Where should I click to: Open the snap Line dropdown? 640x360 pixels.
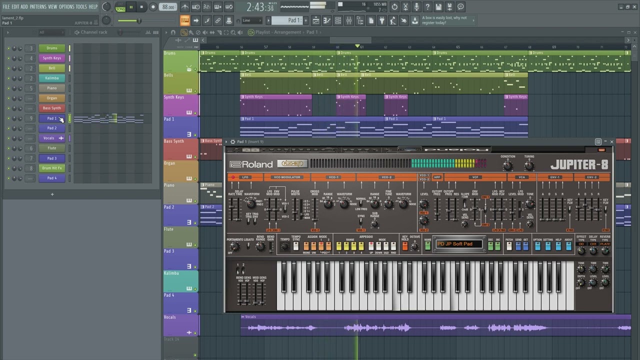pos(252,20)
